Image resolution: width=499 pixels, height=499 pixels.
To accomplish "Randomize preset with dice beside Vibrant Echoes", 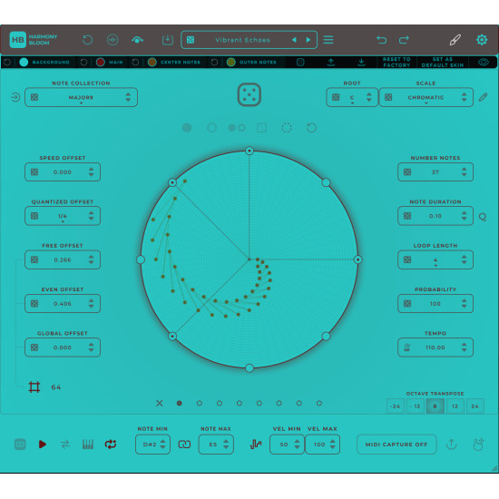I will click(191, 40).
